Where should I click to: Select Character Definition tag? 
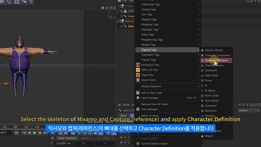point(216,60)
